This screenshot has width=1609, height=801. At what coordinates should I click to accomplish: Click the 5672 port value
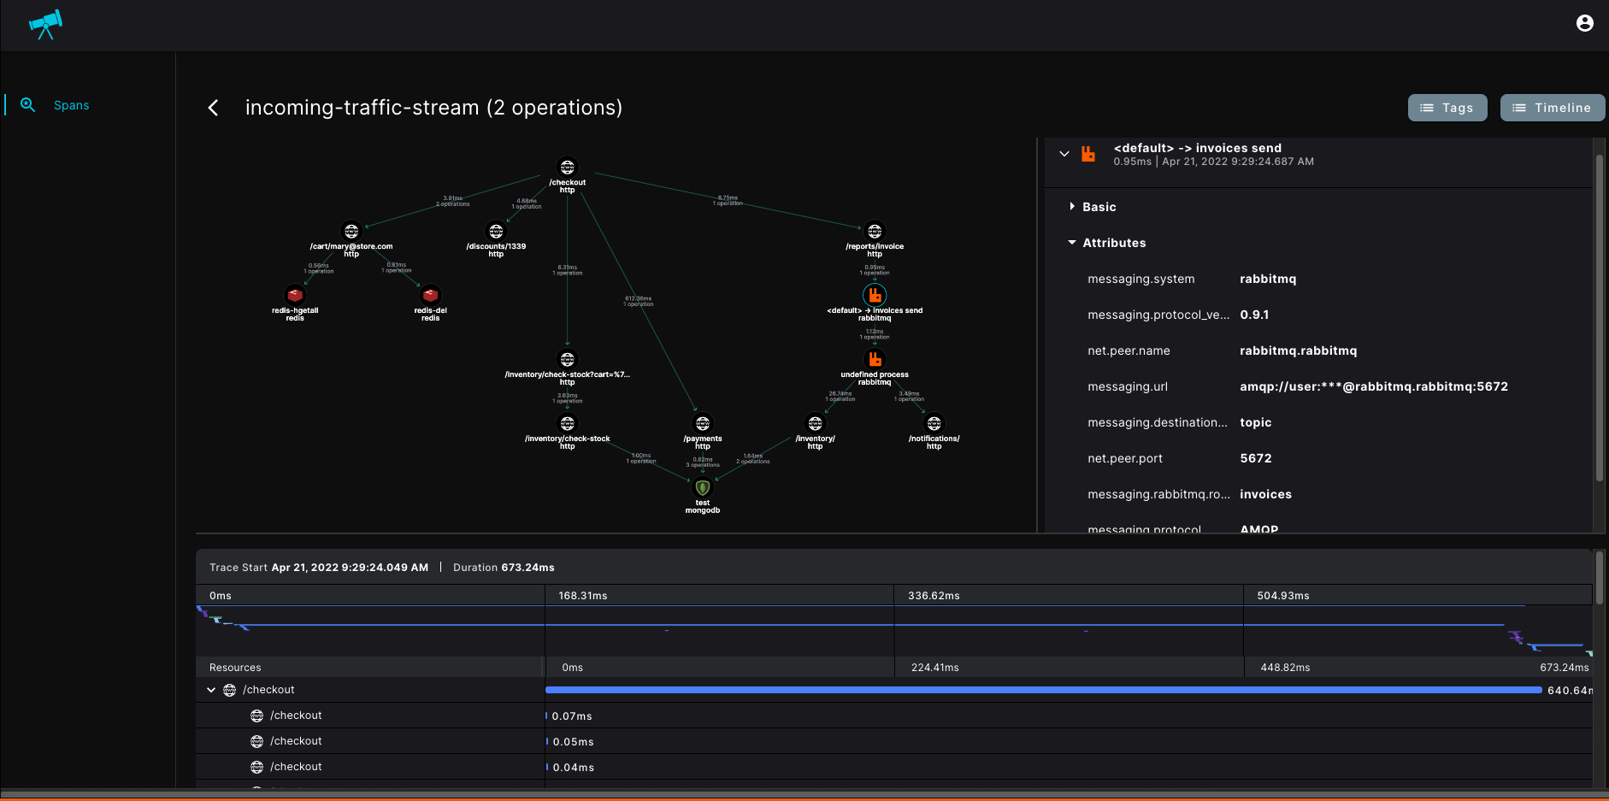pyautogui.click(x=1256, y=458)
